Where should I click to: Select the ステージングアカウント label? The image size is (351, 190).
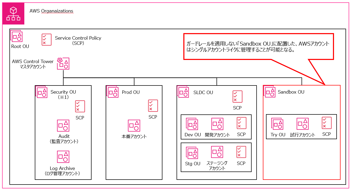click(217, 166)
